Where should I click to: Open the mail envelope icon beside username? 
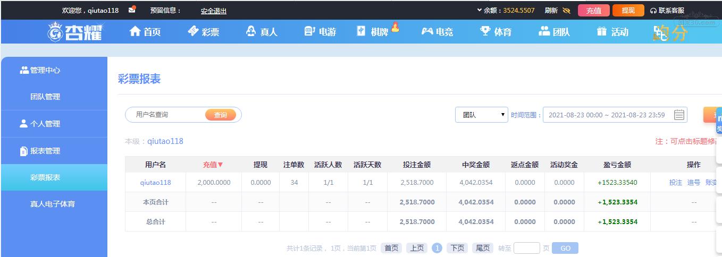pyautogui.click(x=132, y=10)
